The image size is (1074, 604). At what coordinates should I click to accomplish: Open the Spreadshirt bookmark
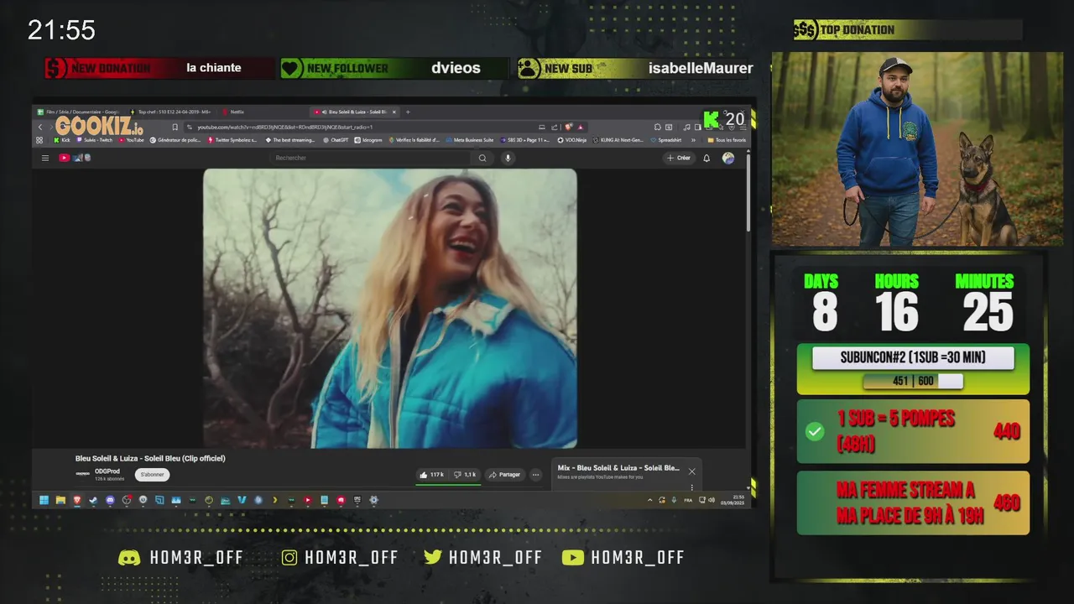666,140
